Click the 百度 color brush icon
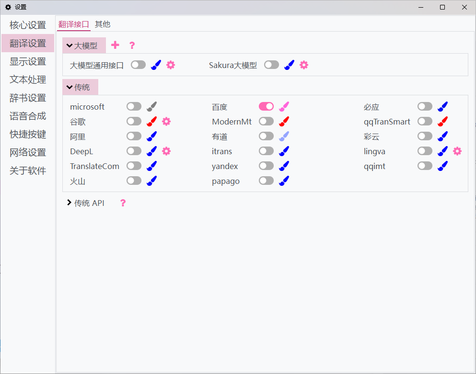The image size is (476, 374). 284,106
